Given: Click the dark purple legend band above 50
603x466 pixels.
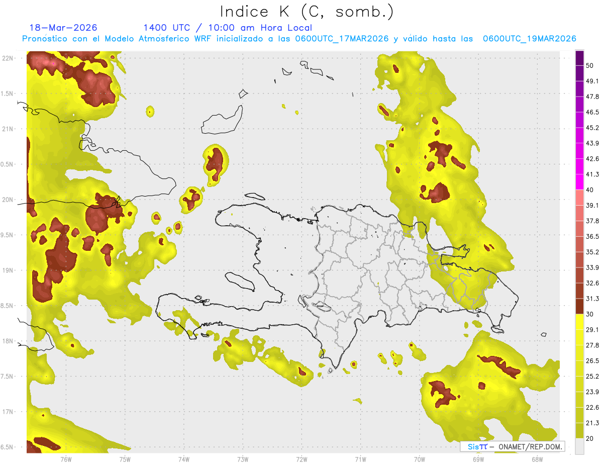Looking at the screenshot, I should 580,58.
